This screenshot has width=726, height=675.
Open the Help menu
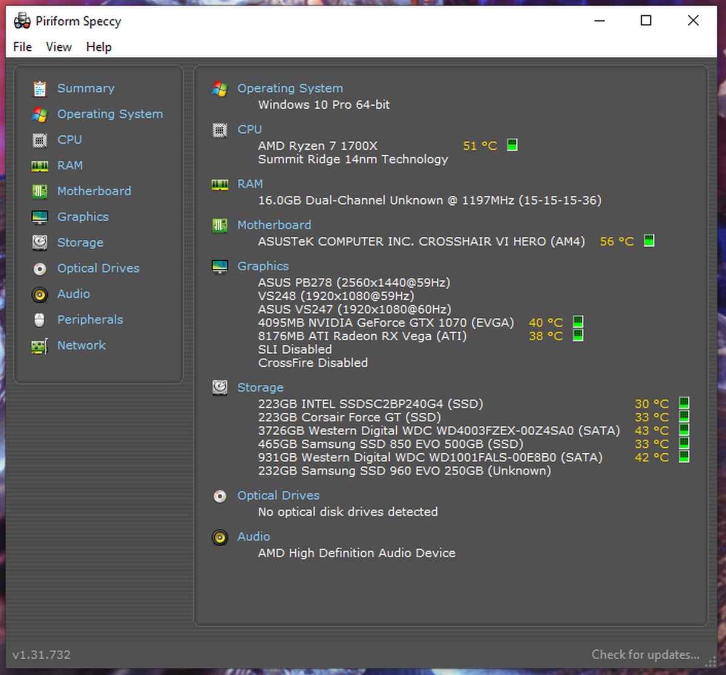pyautogui.click(x=99, y=47)
